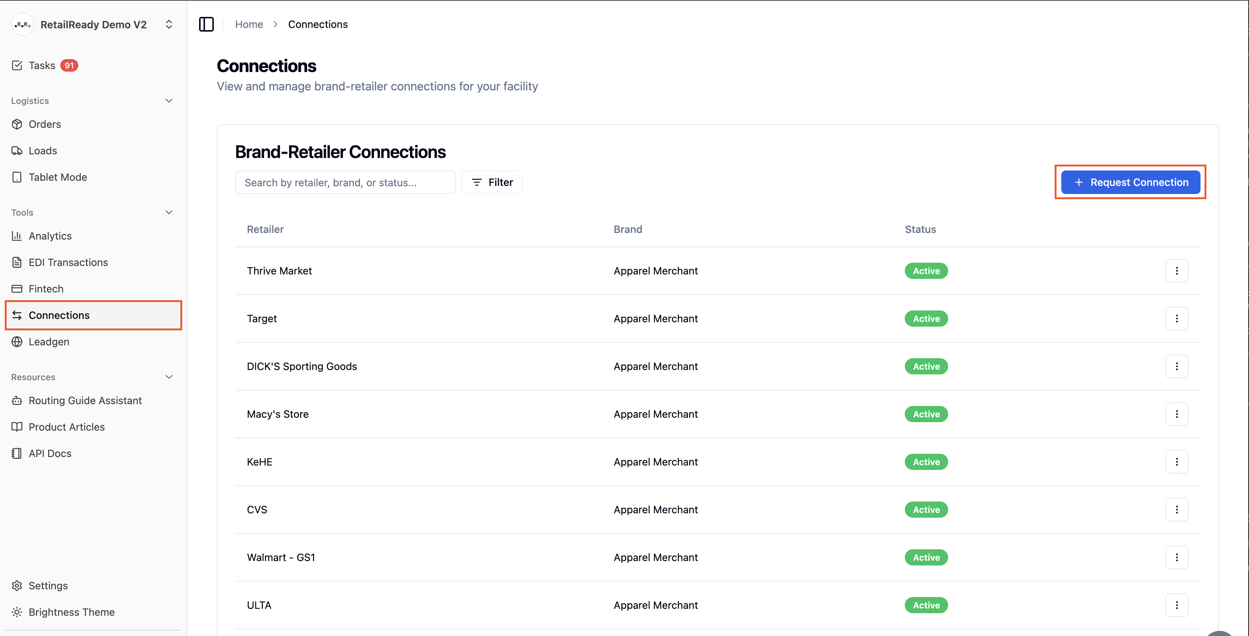Collapse the Resources section chevron

169,377
